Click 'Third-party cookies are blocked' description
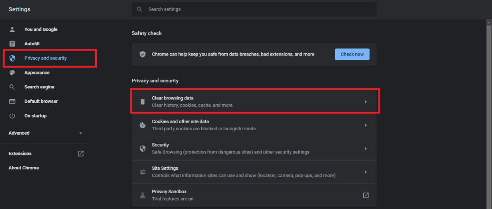The width and height of the screenshot is (492, 209). (203, 129)
